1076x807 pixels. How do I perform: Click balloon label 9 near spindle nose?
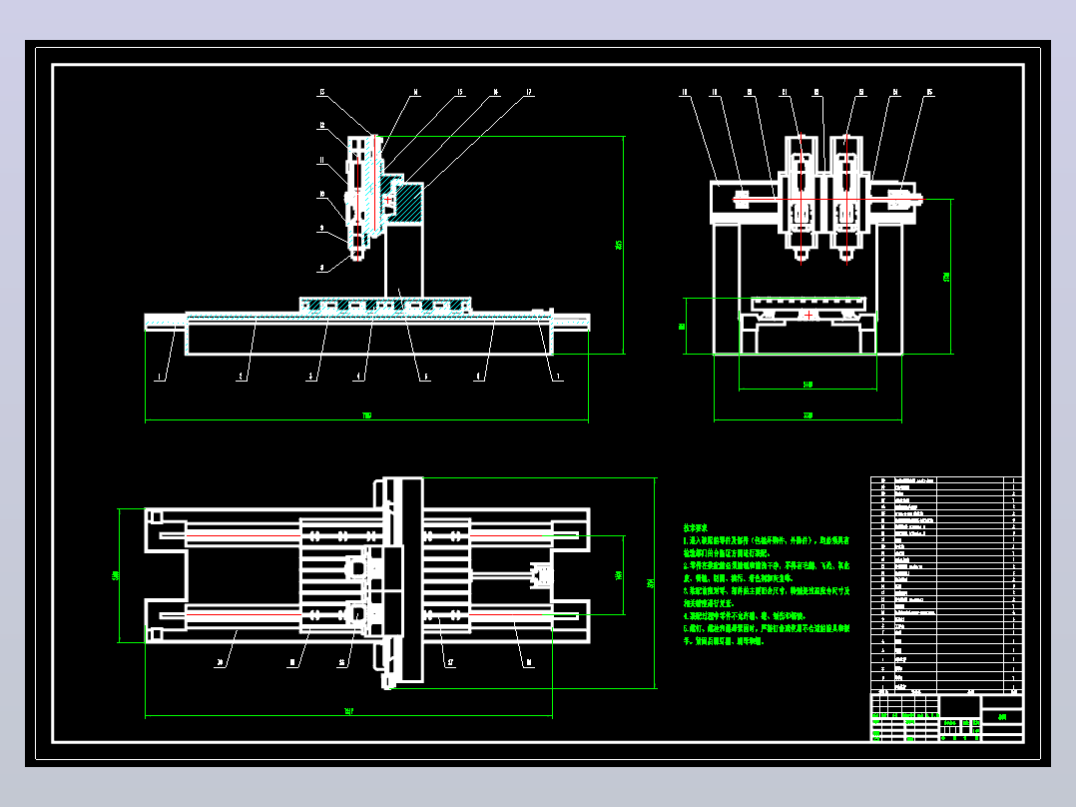(321, 228)
